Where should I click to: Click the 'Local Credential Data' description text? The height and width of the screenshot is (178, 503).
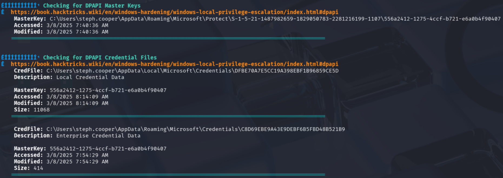[x=90, y=77]
